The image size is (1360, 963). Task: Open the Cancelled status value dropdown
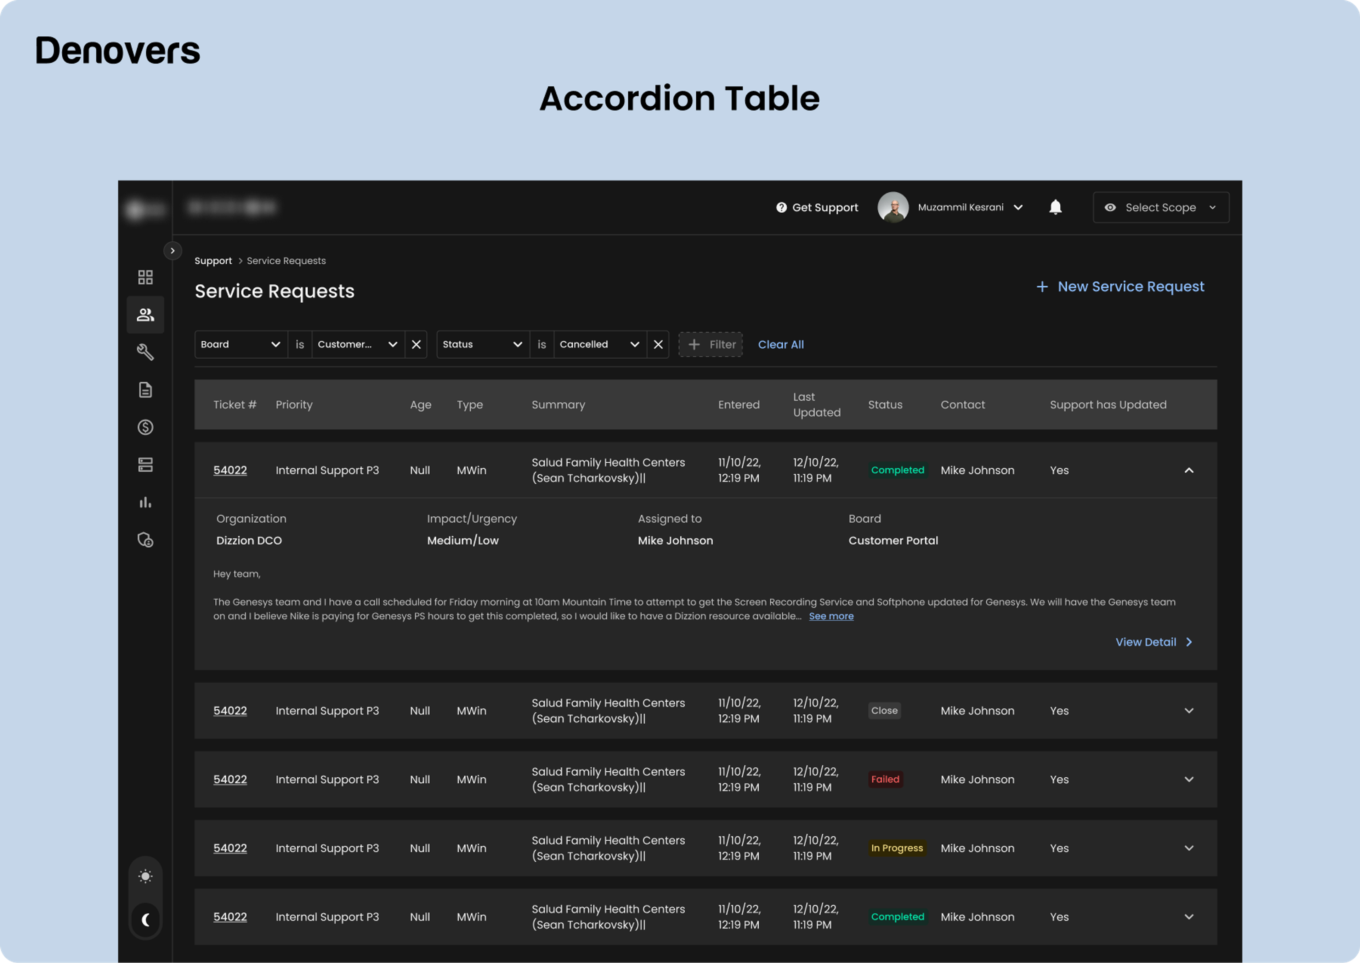click(600, 344)
